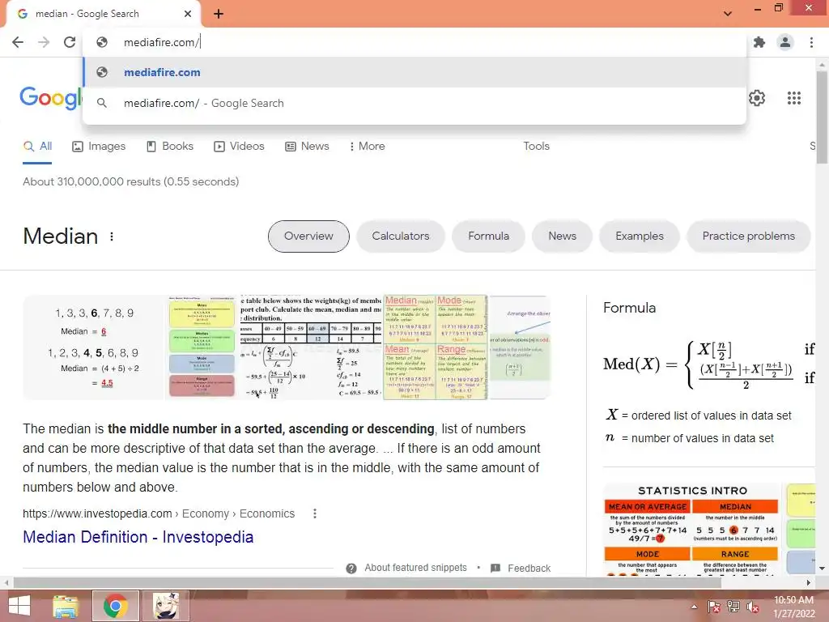This screenshot has height=622, width=829.
Task: Close the 'median - Google Search' tab
Action: click(188, 14)
